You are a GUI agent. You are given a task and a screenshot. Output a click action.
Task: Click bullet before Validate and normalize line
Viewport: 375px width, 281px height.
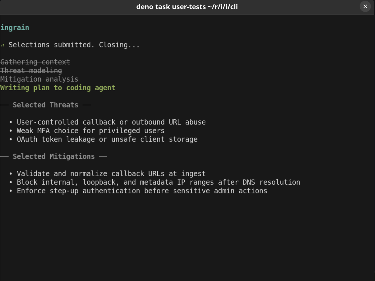click(x=11, y=174)
